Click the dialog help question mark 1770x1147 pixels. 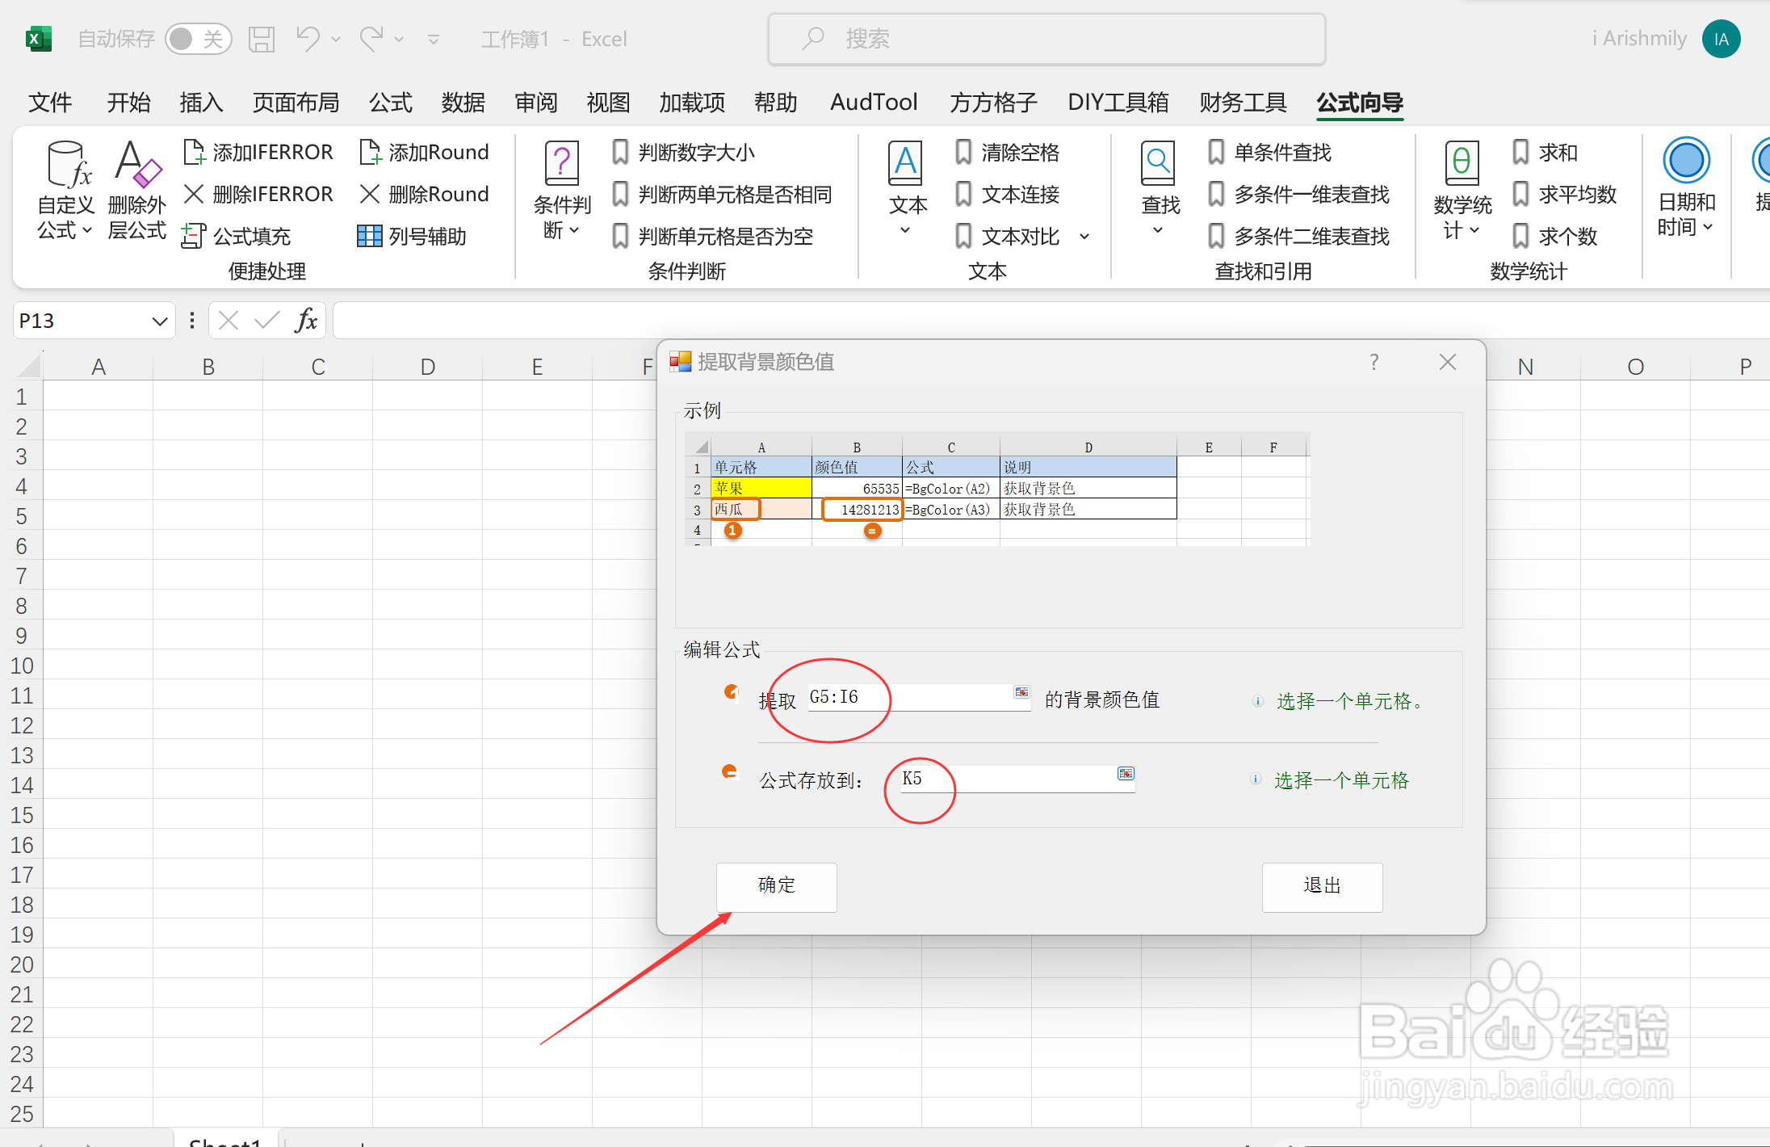click(x=1374, y=362)
